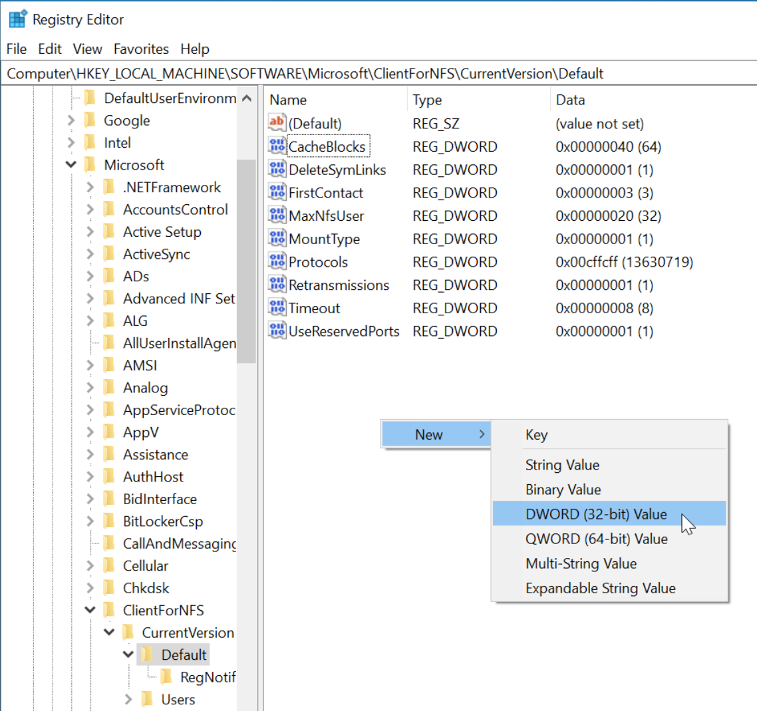Select the BitLockerCsp key in tree

coord(162,521)
